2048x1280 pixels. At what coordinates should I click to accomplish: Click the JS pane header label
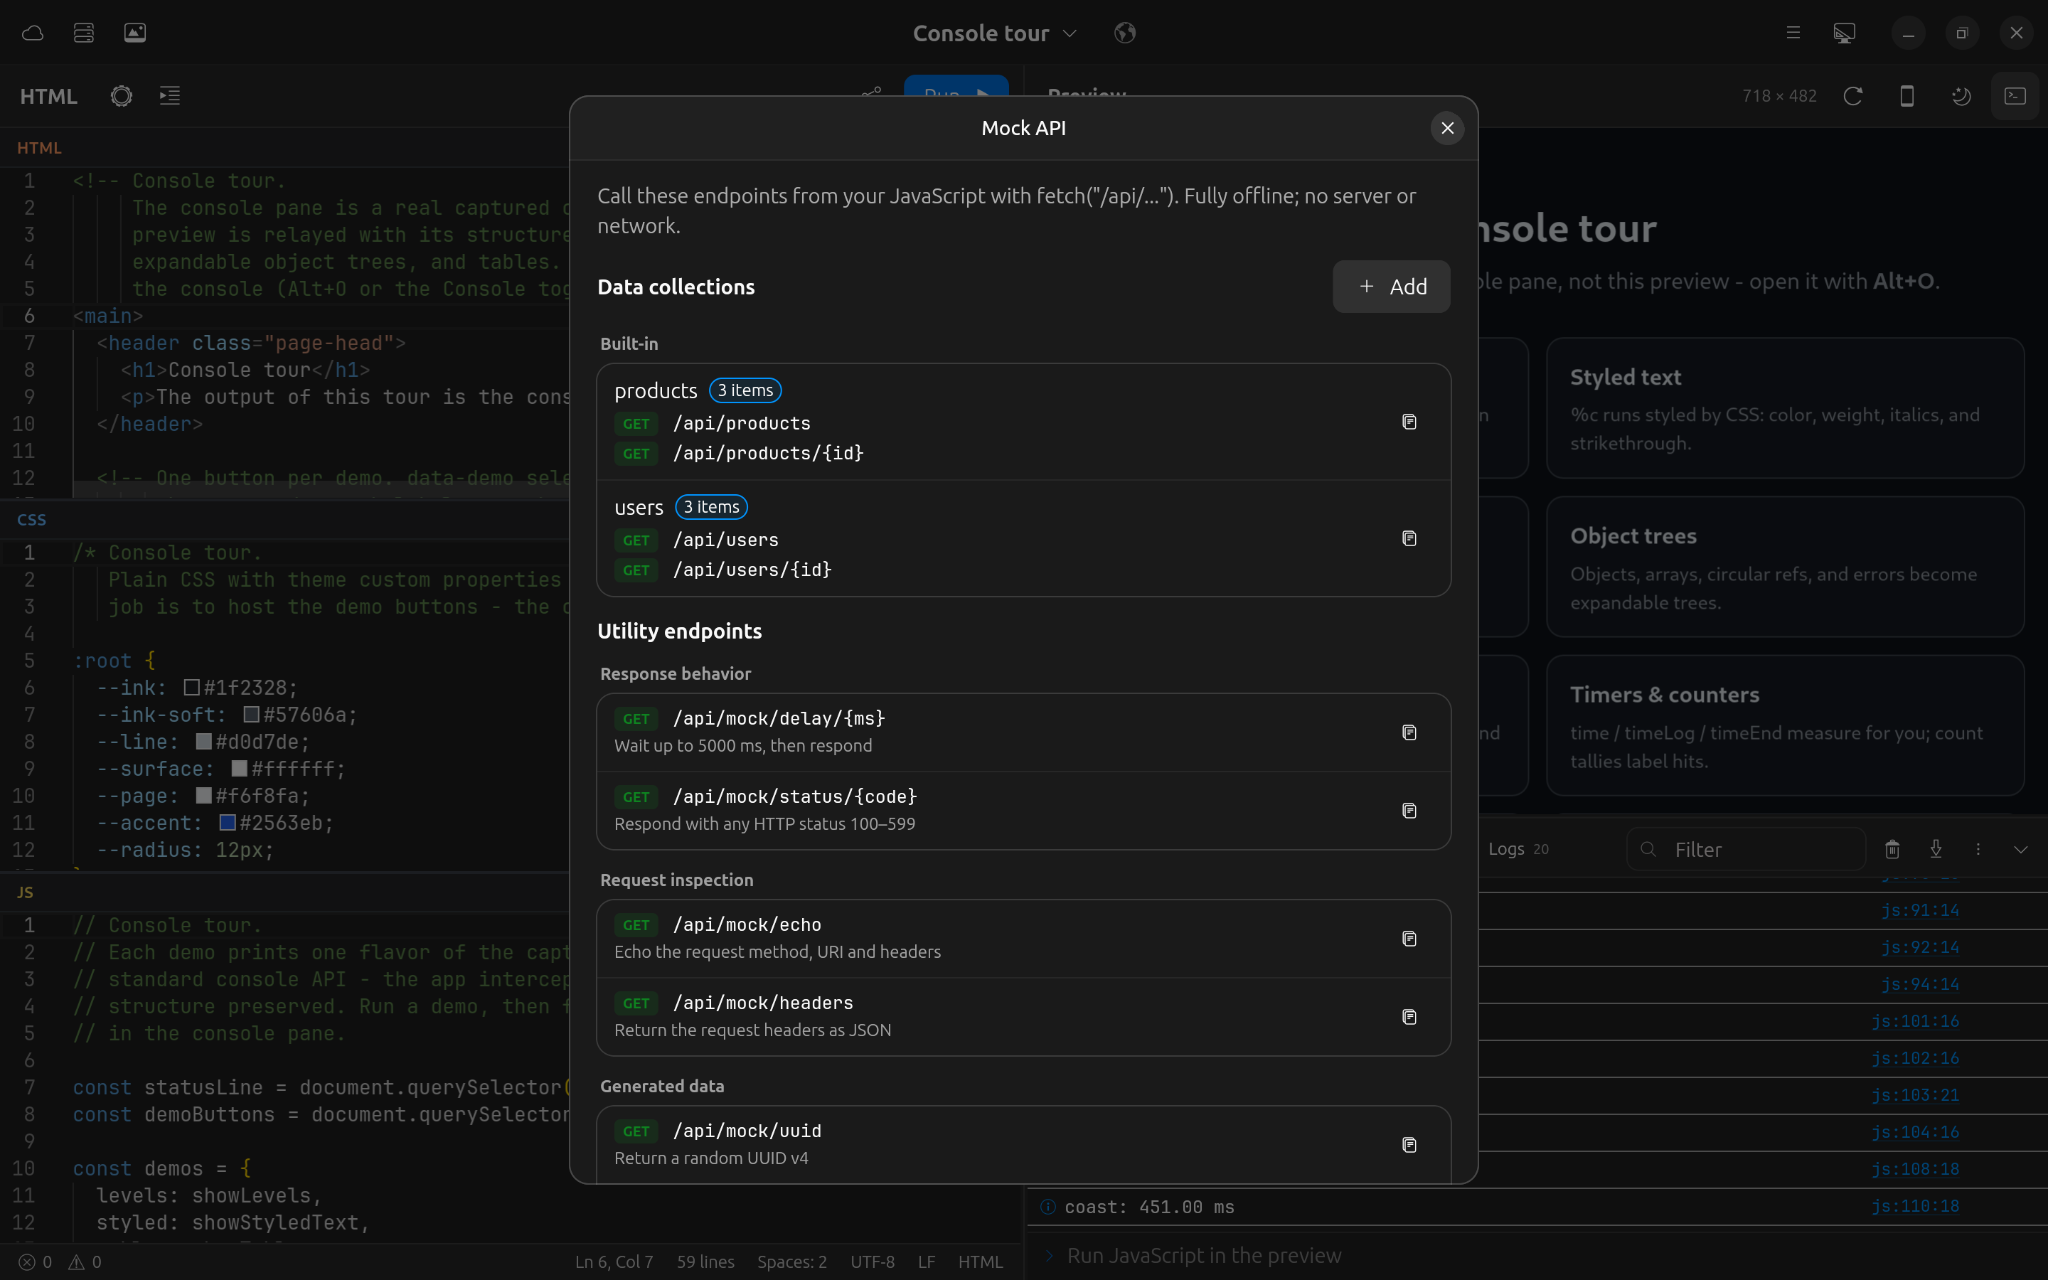tap(26, 892)
